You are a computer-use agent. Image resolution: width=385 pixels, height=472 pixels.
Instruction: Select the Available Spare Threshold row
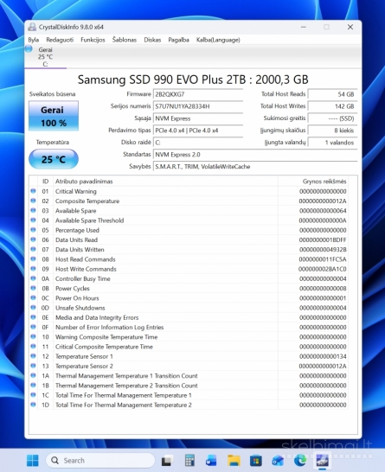click(x=189, y=220)
